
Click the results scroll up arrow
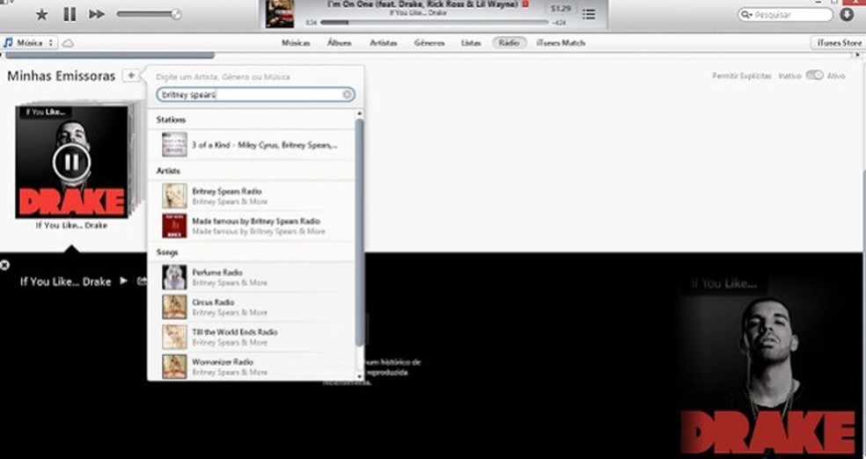(x=360, y=113)
